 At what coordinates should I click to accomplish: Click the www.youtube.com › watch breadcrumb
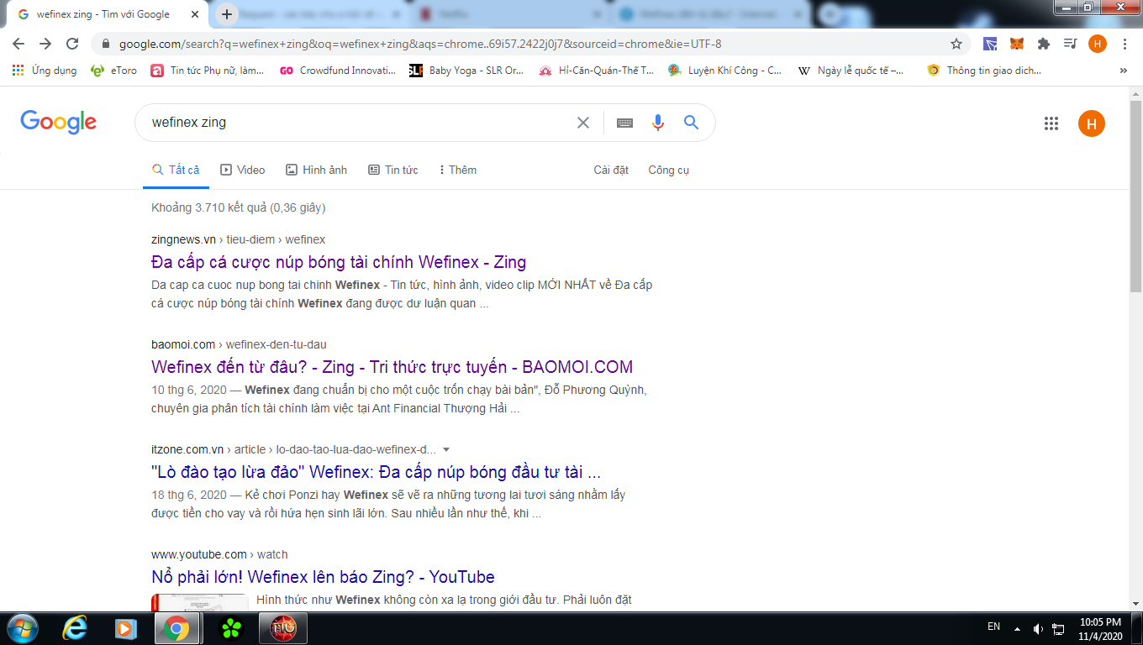219,554
